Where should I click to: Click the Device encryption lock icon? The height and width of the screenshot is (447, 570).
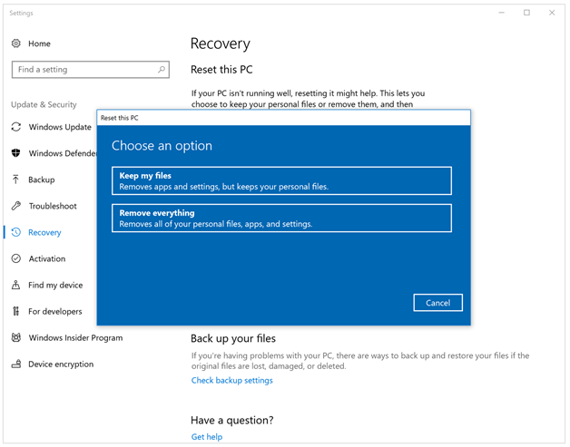pyautogui.click(x=16, y=364)
